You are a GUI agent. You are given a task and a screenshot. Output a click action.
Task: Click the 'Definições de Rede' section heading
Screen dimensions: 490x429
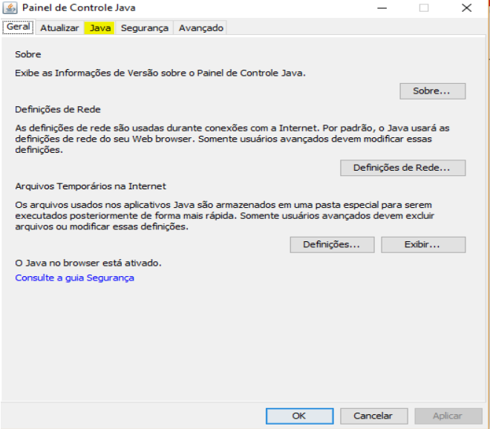tap(58, 109)
